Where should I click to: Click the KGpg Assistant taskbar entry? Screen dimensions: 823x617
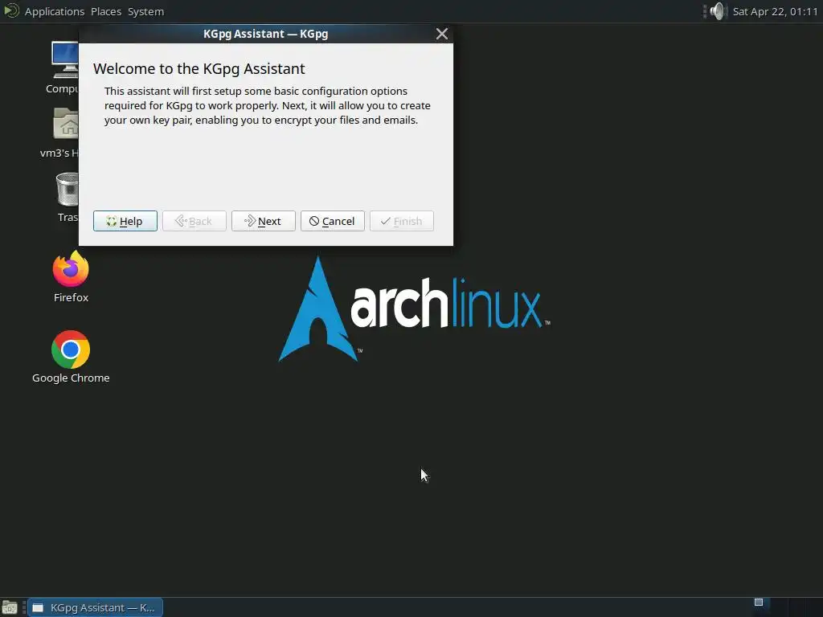click(96, 607)
